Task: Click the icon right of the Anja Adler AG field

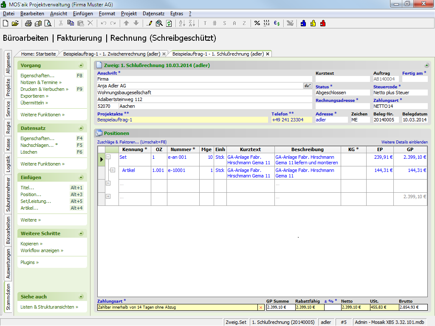Action: (x=308, y=86)
